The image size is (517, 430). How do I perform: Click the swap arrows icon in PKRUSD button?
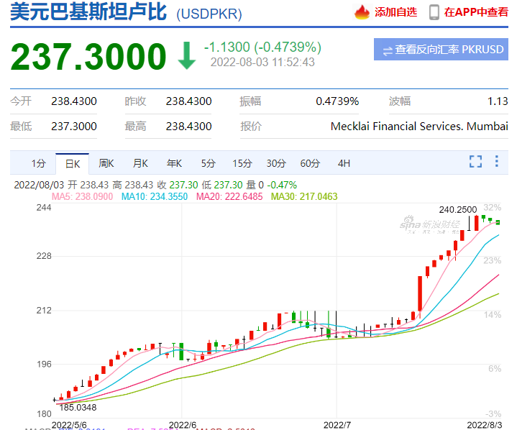coord(388,50)
